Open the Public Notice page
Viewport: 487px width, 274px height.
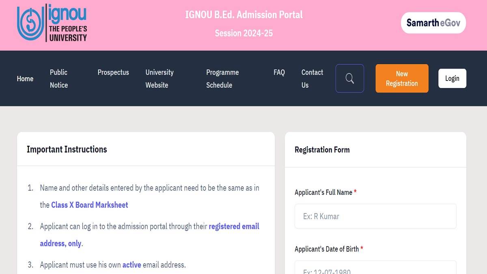tap(58, 78)
